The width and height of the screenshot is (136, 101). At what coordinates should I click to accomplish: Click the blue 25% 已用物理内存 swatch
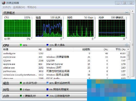pos(47,96)
